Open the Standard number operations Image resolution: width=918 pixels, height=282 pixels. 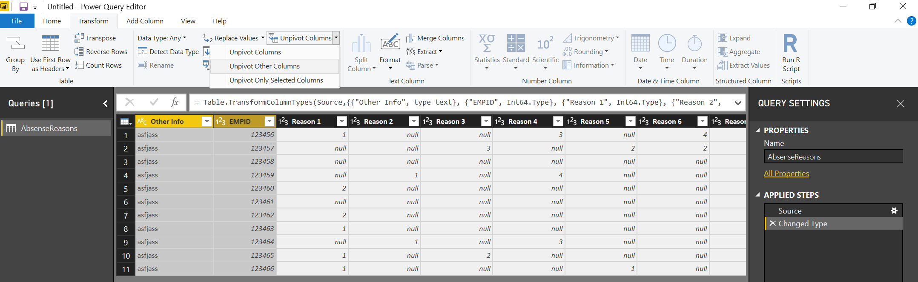(516, 52)
